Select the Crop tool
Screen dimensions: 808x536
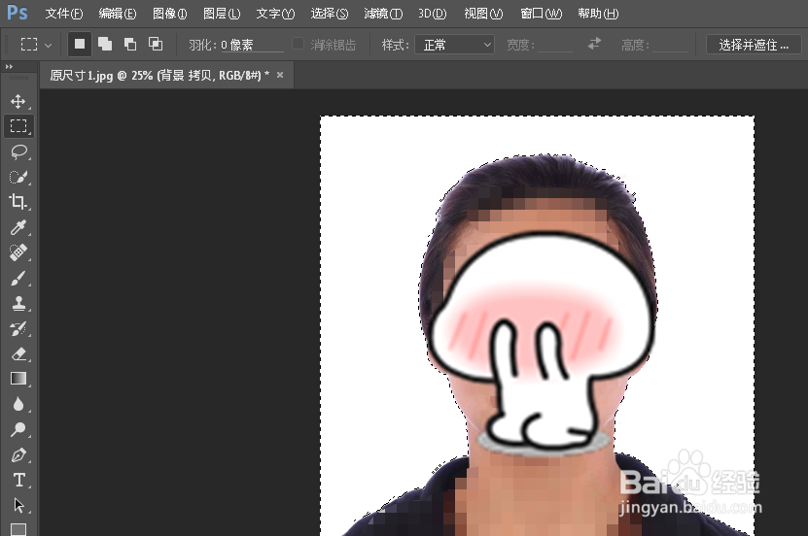click(x=18, y=202)
